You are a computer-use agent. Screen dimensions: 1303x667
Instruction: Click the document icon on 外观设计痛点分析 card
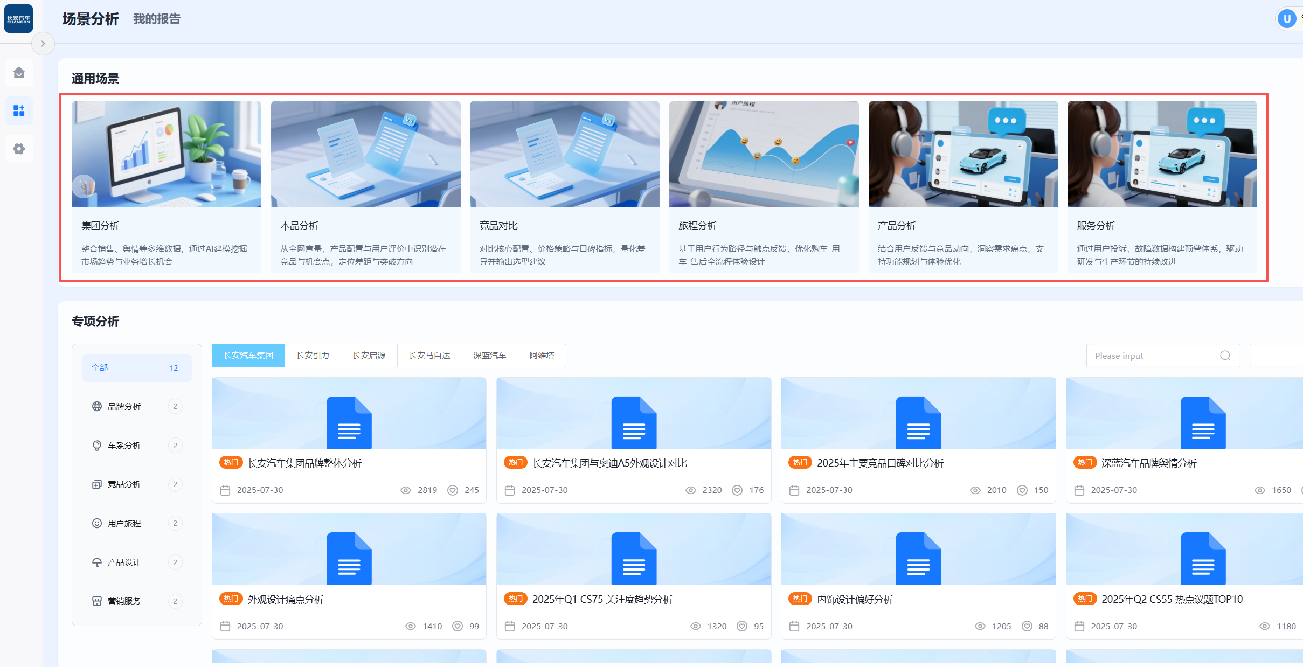click(349, 558)
